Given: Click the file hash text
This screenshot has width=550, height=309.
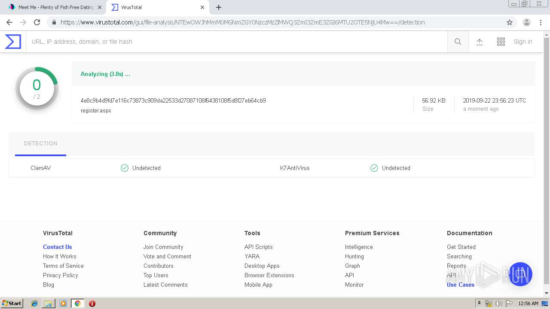Looking at the screenshot, I should tap(173, 100).
